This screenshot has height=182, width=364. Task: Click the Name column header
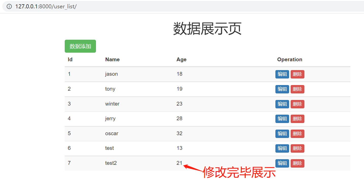click(x=112, y=59)
